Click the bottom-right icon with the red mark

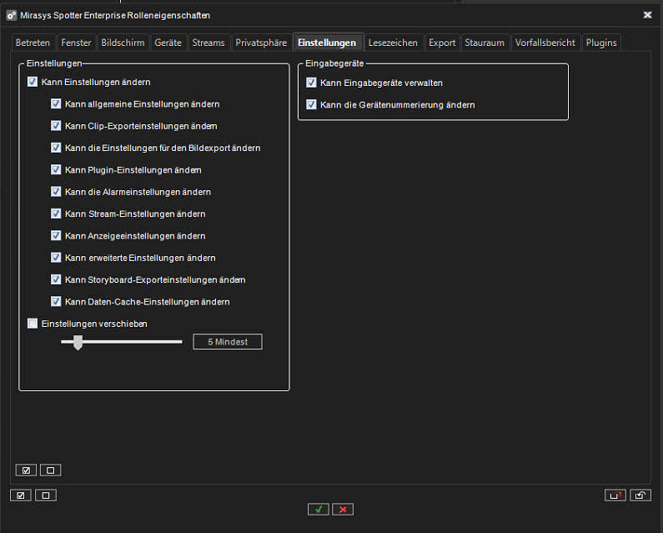click(615, 495)
